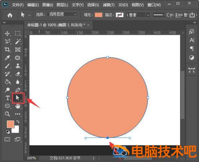Click the stroke color swatch
199x162 pixels.
(x=119, y=15)
